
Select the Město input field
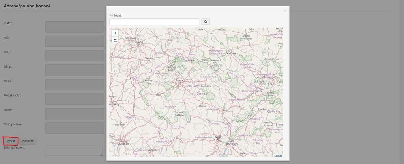(x=75, y=85)
